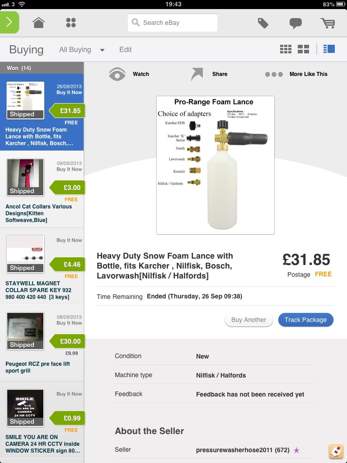347x463 pixels.
Task: Open the messages speech bubble icon
Action: 295,23
